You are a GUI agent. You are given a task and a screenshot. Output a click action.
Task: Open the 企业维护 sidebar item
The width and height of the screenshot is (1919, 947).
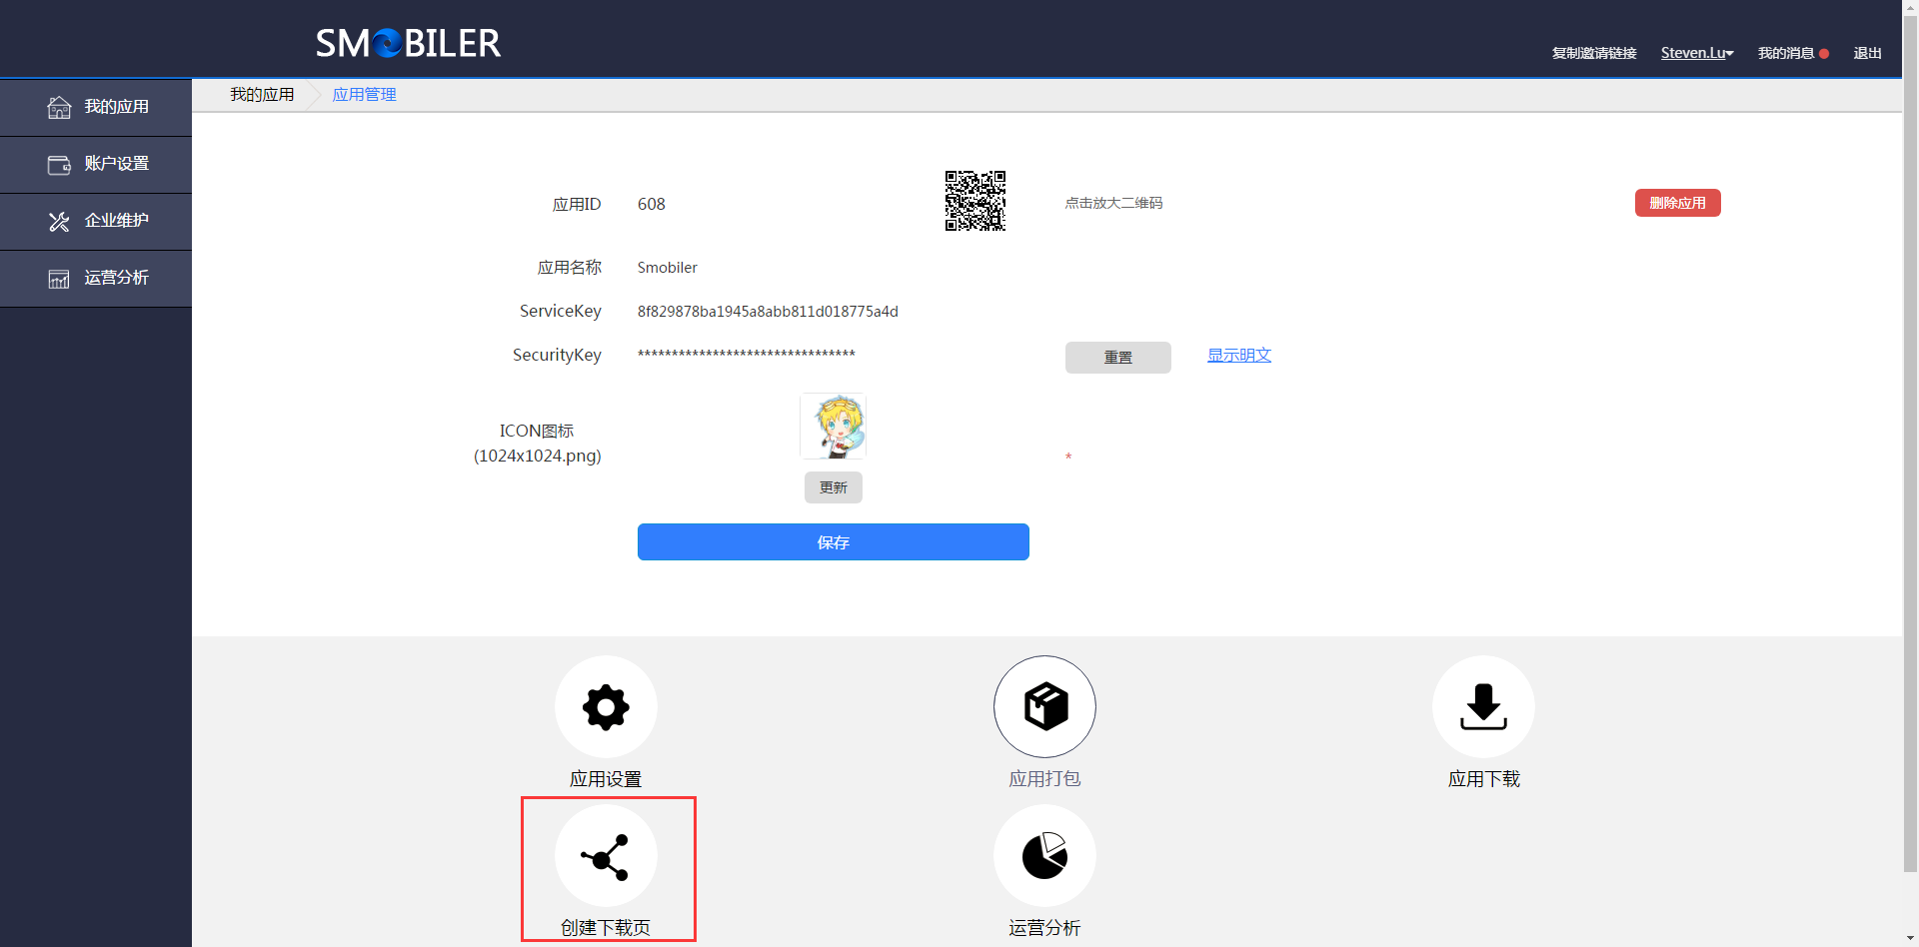click(96, 221)
